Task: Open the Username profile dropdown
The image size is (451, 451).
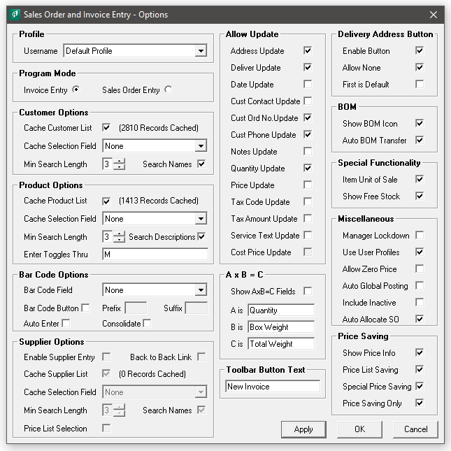Action: [201, 51]
